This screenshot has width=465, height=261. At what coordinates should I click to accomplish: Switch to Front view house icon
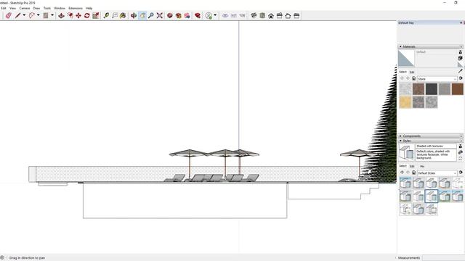tap(271, 16)
